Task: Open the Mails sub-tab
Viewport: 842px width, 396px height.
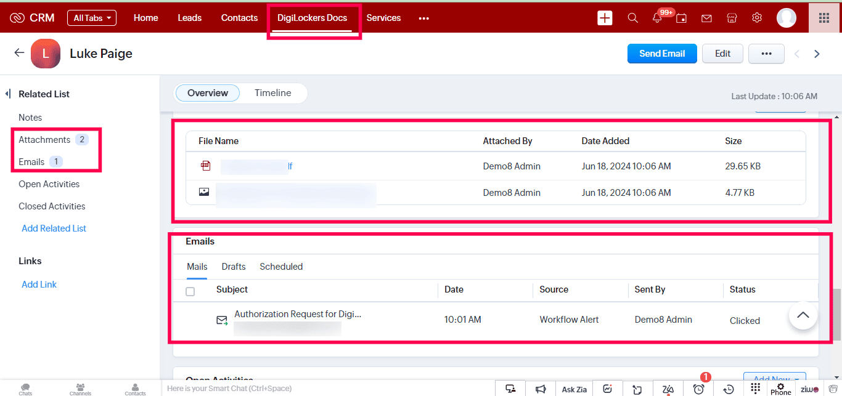Action: (197, 267)
